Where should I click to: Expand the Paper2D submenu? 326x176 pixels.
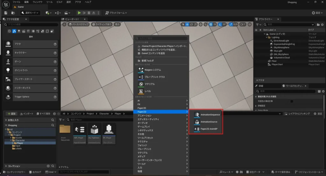(161, 108)
